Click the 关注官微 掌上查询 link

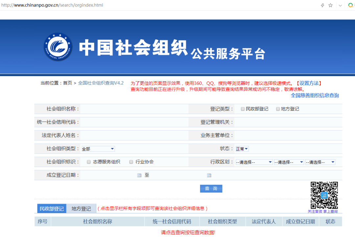pos(323,211)
